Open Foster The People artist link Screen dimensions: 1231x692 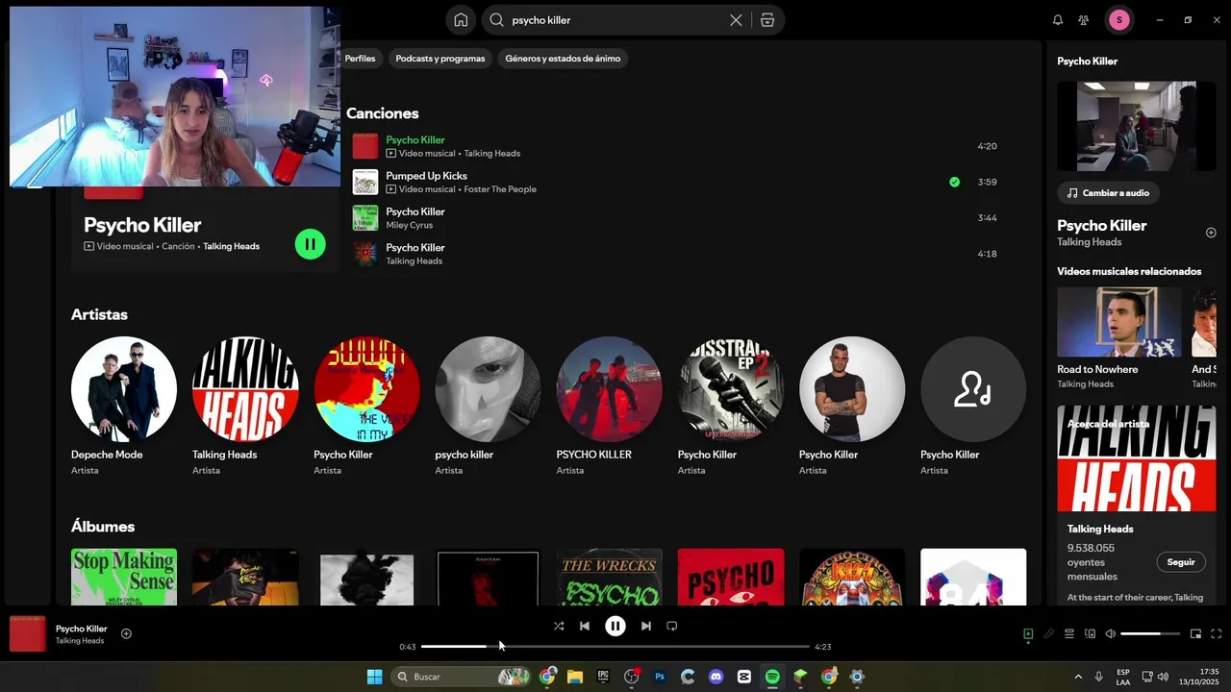500,189
